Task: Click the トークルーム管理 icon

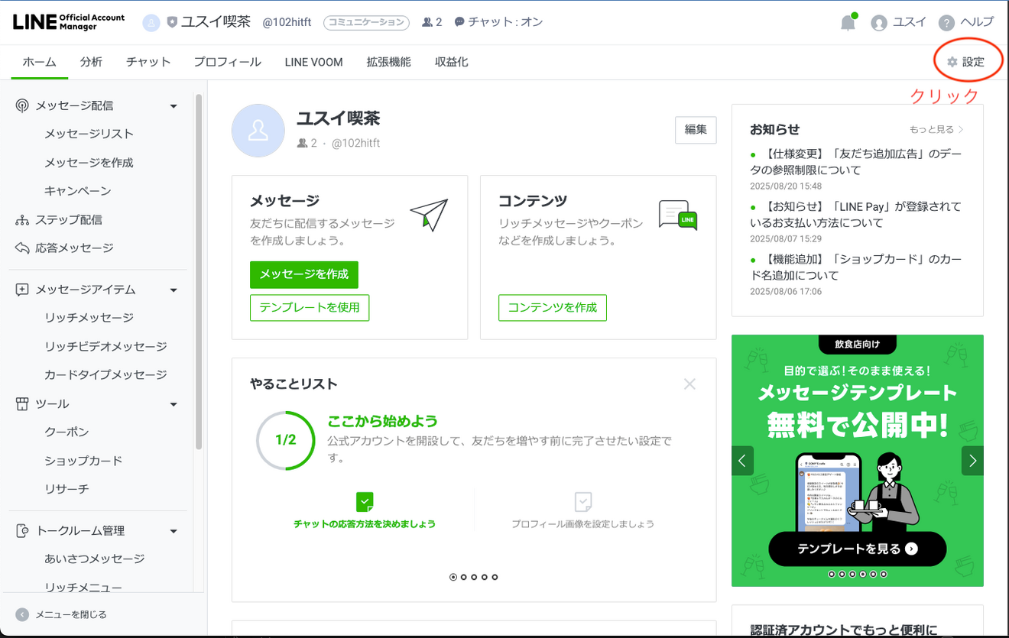Action: (x=22, y=530)
